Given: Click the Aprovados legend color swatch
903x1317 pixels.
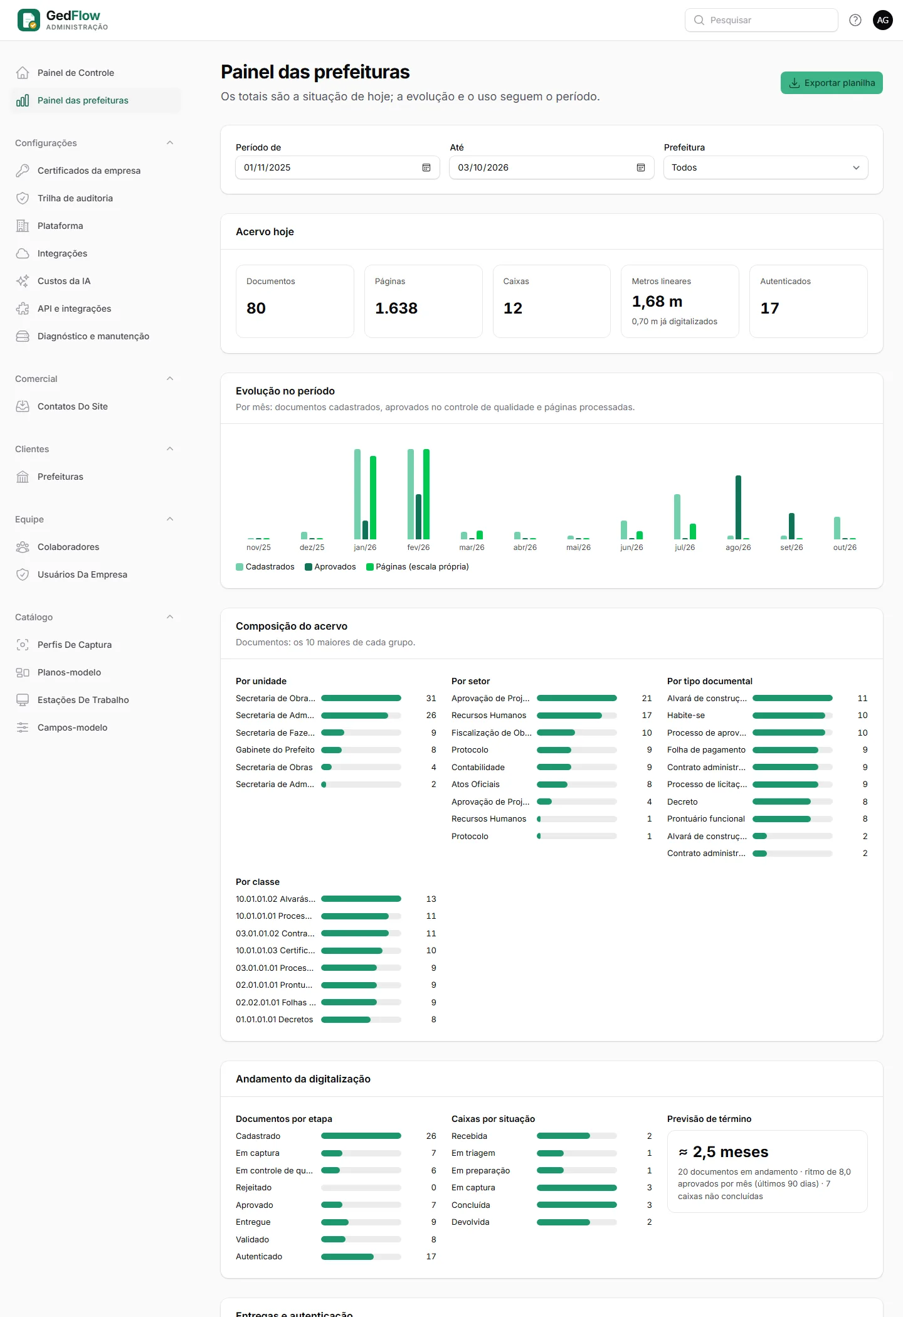Looking at the screenshot, I should point(309,567).
